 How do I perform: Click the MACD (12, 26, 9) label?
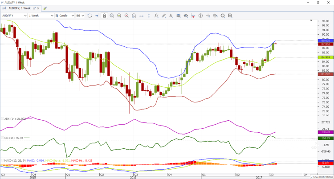(x=15, y=160)
